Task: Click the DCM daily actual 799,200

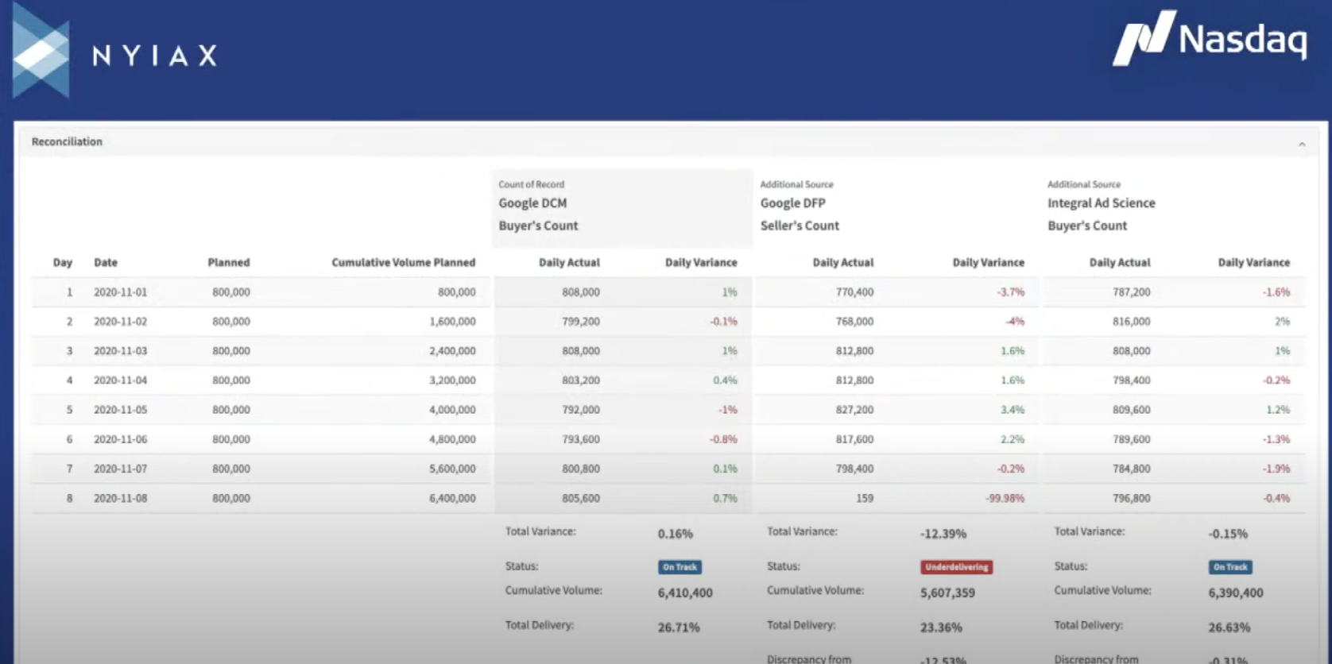Action: click(x=581, y=322)
